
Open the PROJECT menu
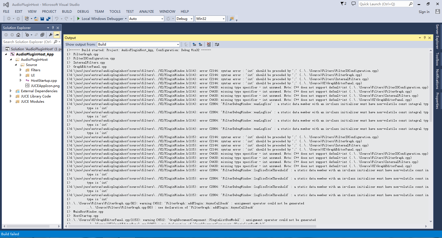(x=49, y=11)
